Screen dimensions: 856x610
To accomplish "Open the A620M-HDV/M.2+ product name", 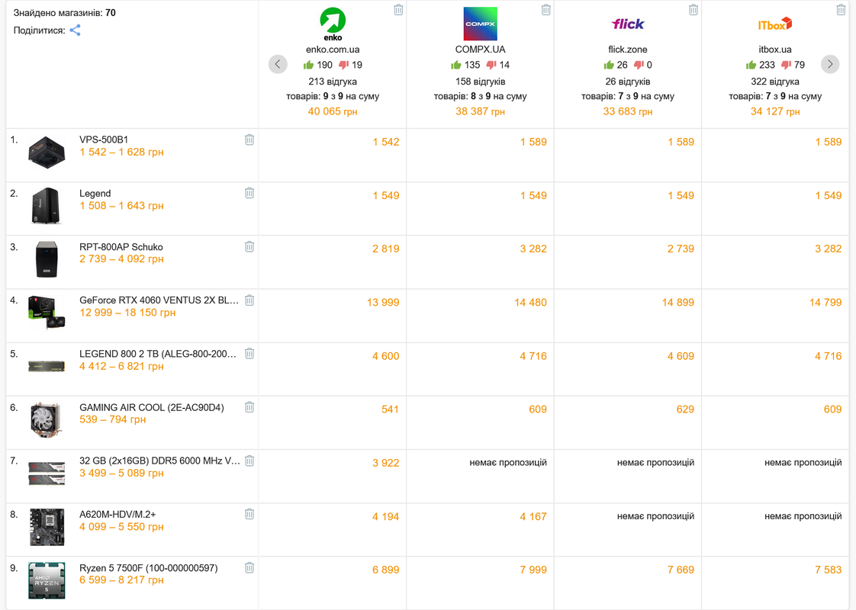I will point(117,515).
